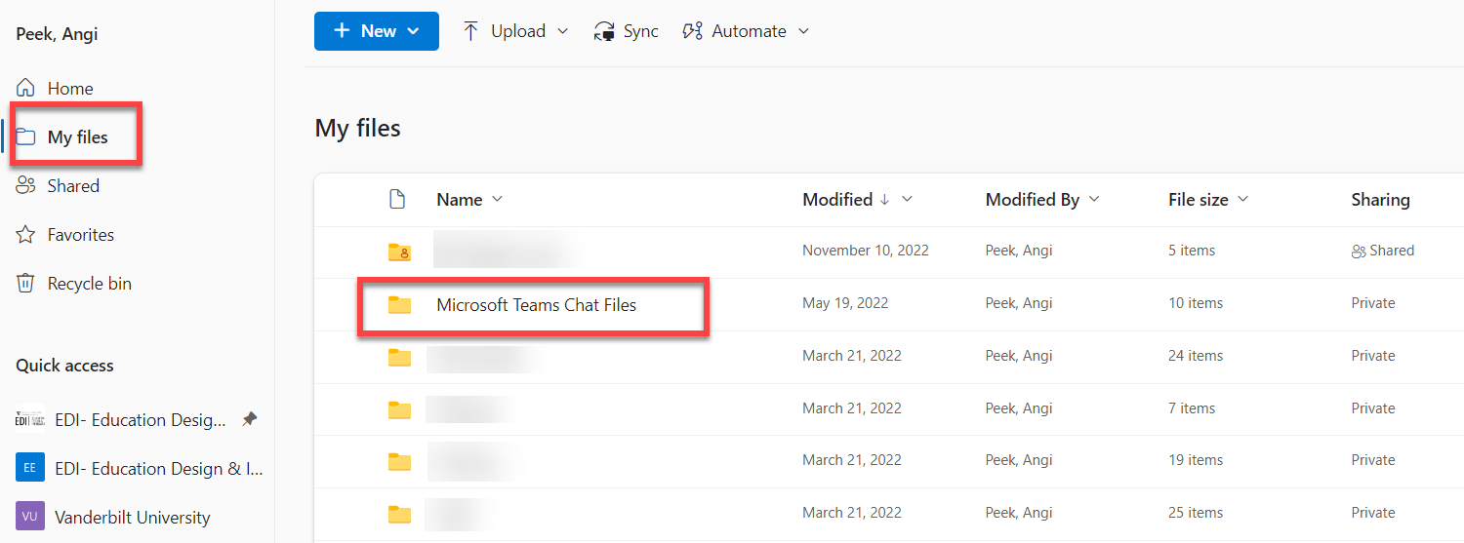Click the Shared people icon in sidebar
1464x543 pixels.
pos(26,185)
